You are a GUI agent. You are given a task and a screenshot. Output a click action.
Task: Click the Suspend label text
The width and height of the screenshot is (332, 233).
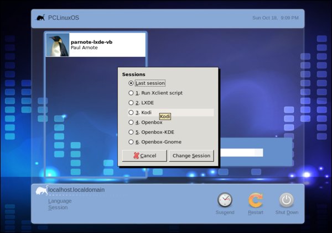point(225,213)
